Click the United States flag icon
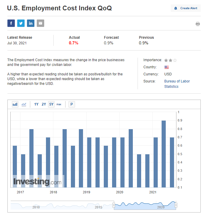Image resolution: width=204 pixels, height=214 pixels. coord(167,67)
